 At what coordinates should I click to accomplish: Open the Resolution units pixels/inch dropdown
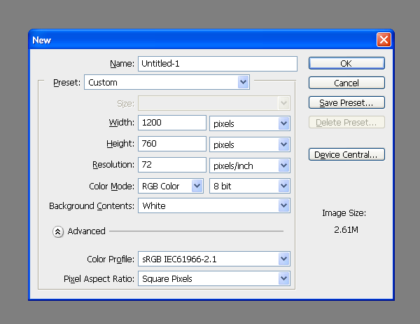tap(250, 166)
